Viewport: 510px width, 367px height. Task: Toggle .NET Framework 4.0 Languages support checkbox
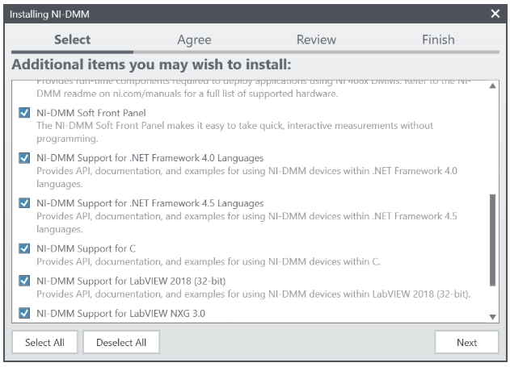coord(24,158)
